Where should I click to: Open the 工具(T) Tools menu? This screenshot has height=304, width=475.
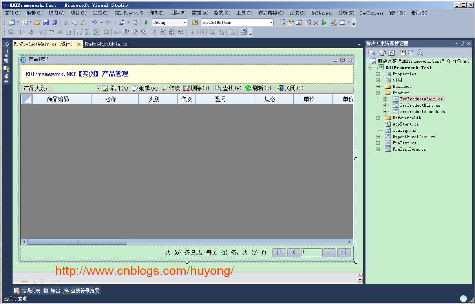(x=244, y=13)
